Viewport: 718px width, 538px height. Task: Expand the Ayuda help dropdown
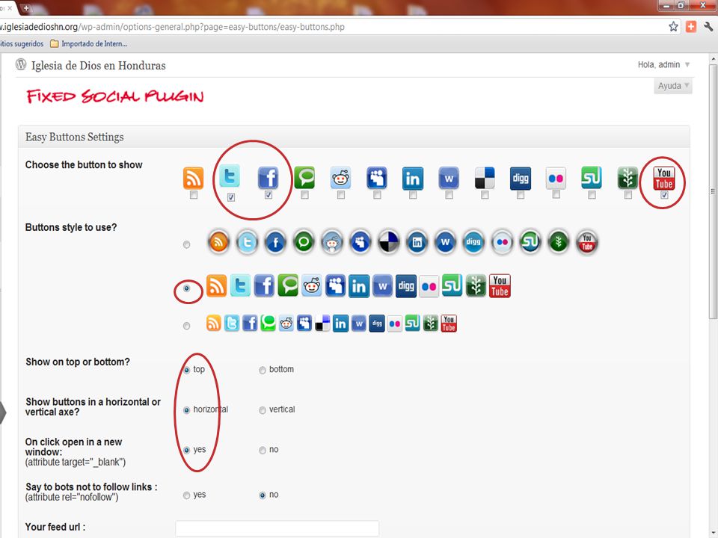pyautogui.click(x=672, y=86)
